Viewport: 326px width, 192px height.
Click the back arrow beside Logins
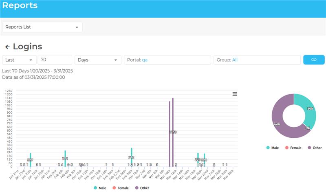point(7,47)
